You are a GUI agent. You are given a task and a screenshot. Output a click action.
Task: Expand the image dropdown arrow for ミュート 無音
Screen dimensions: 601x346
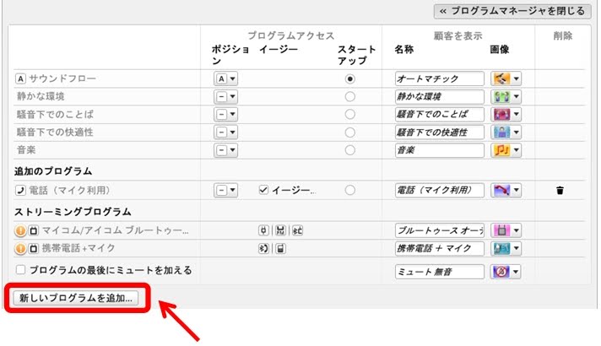coord(516,272)
